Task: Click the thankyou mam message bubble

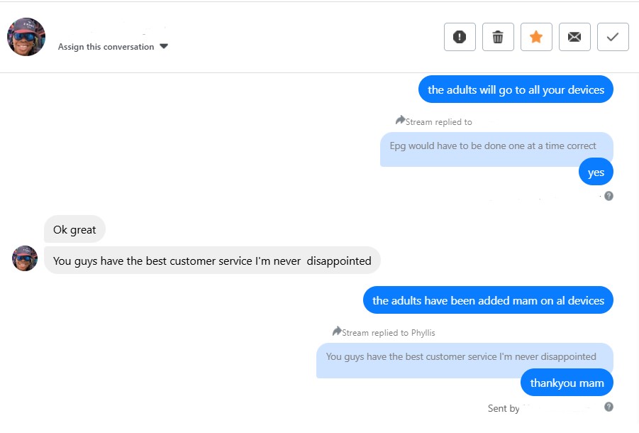Action: point(567,383)
